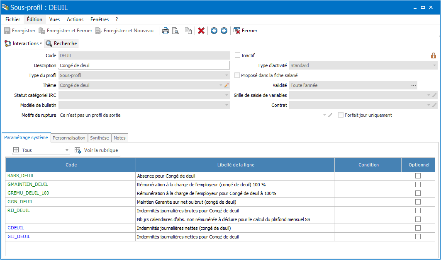Open the Actions menu

[x=75, y=19]
